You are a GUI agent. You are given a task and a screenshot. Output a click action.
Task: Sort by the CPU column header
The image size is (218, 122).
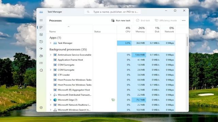point(124,29)
